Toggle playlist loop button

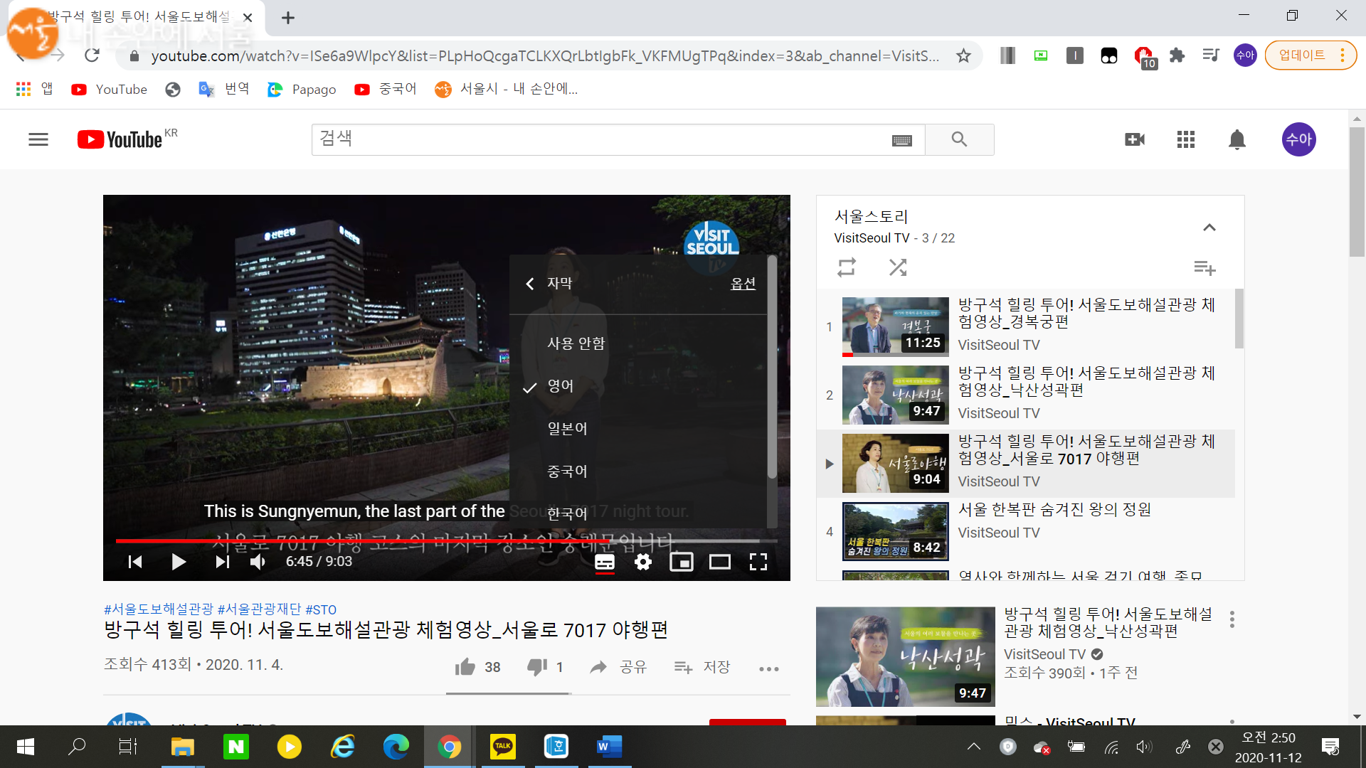[846, 267]
